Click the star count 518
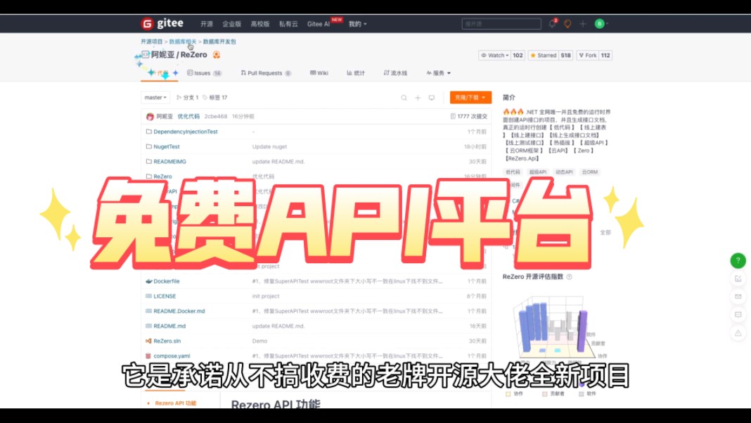 pyautogui.click(x=565, y=56)
